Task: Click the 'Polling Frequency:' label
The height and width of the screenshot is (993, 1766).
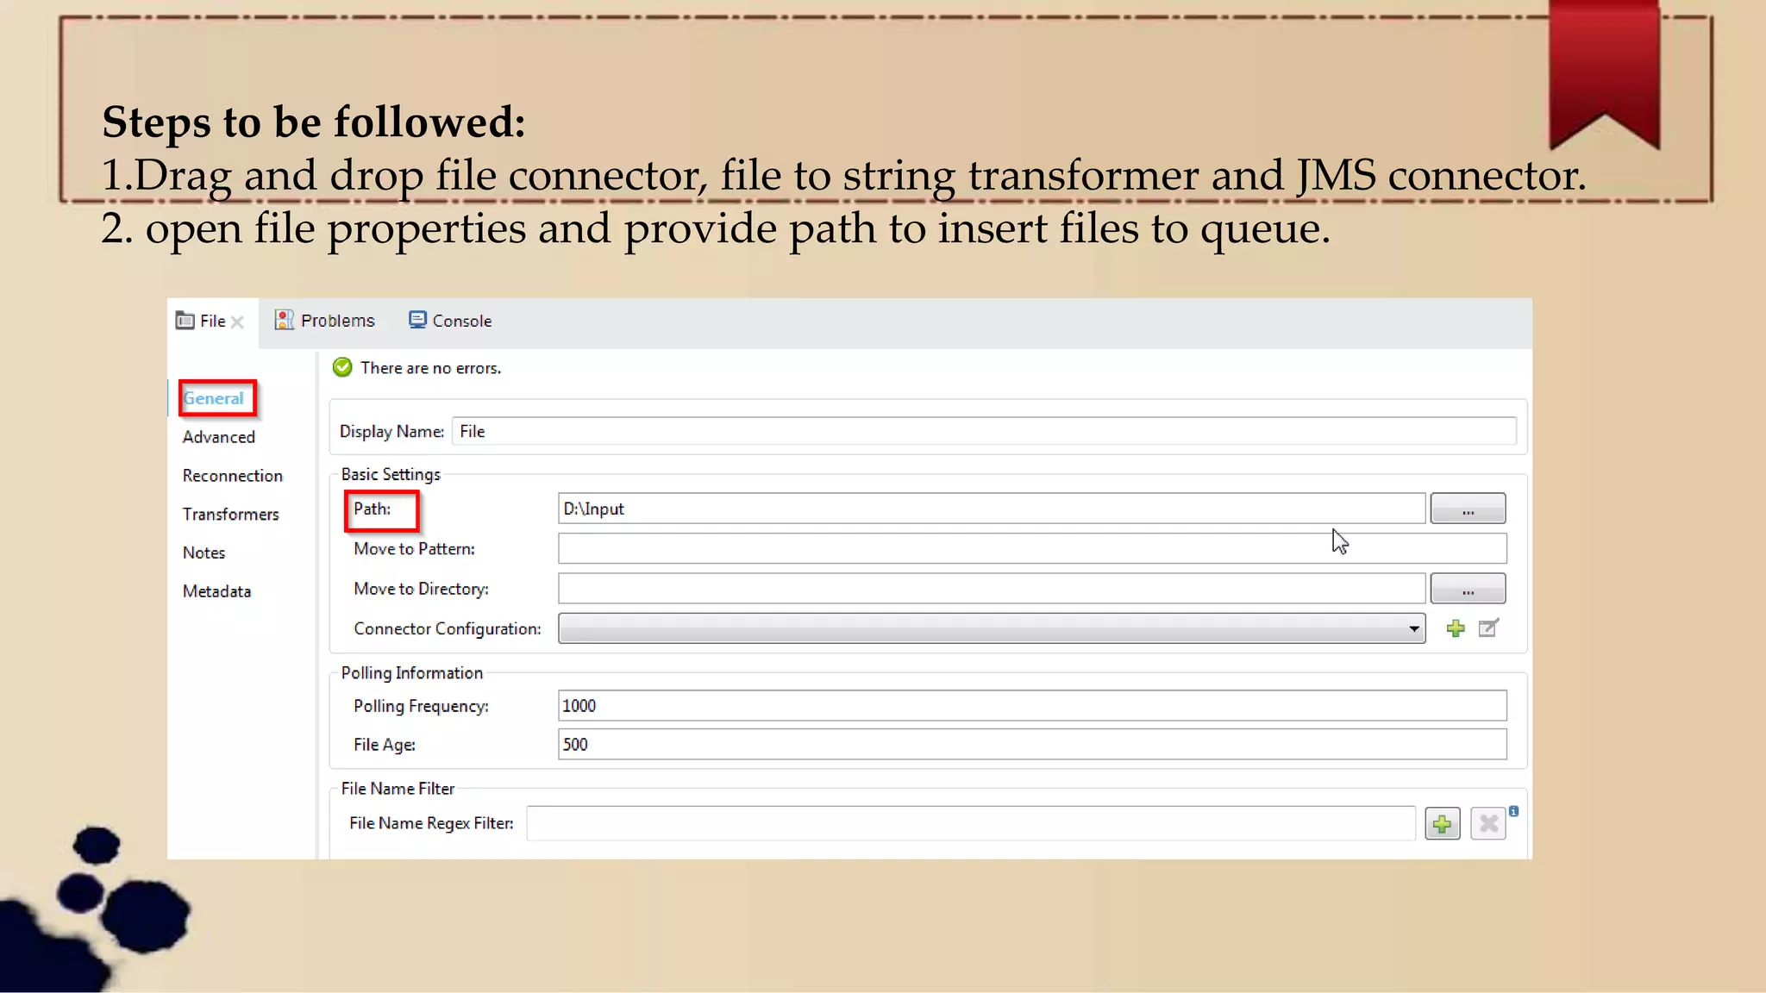Action: coord(421,706)
